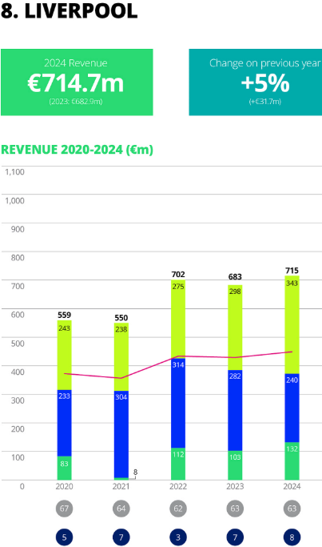Click the 2022 year label

(x=178, y=486)
